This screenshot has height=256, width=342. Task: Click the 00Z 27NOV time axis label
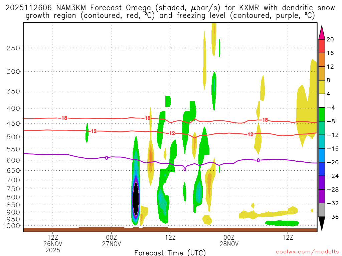pos(112,240)
